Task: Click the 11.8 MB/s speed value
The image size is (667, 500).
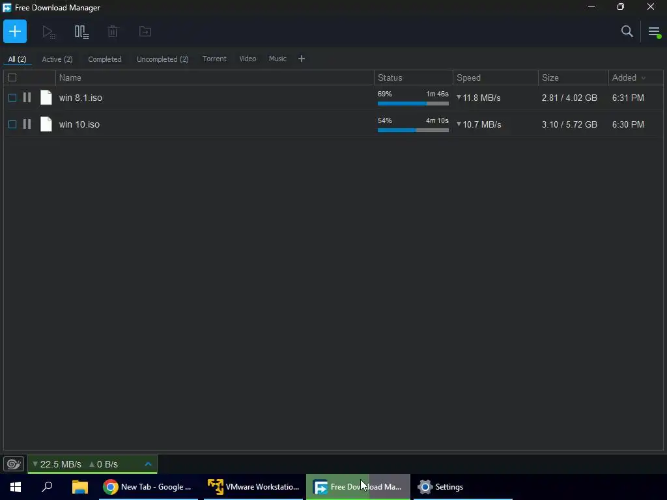Action: pyautogui.click(x=481, y=98)
